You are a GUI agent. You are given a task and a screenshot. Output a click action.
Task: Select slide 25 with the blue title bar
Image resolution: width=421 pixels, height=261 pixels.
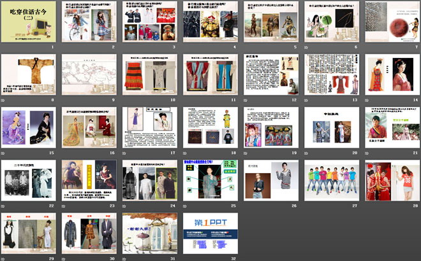(x=210, y=180)
